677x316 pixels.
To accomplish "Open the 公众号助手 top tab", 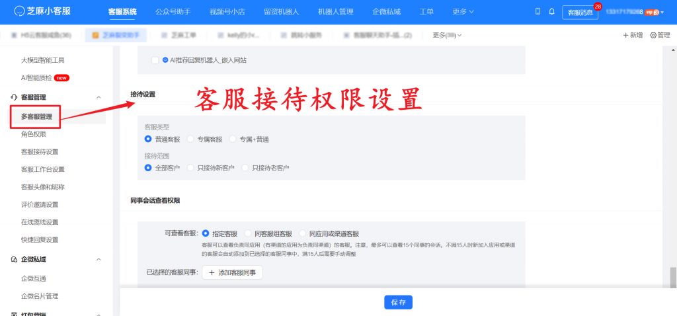I will tap(173, 12).
